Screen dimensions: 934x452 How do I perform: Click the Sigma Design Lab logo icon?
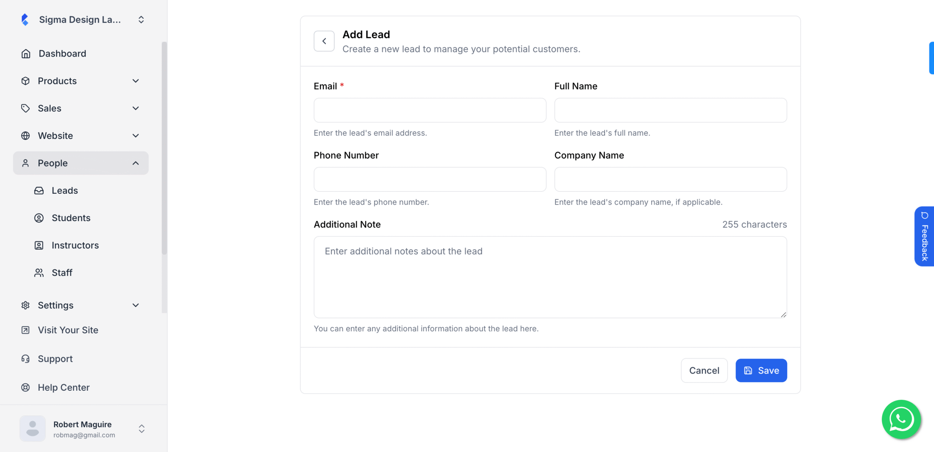pyautogui.click(x=25, y=20)
